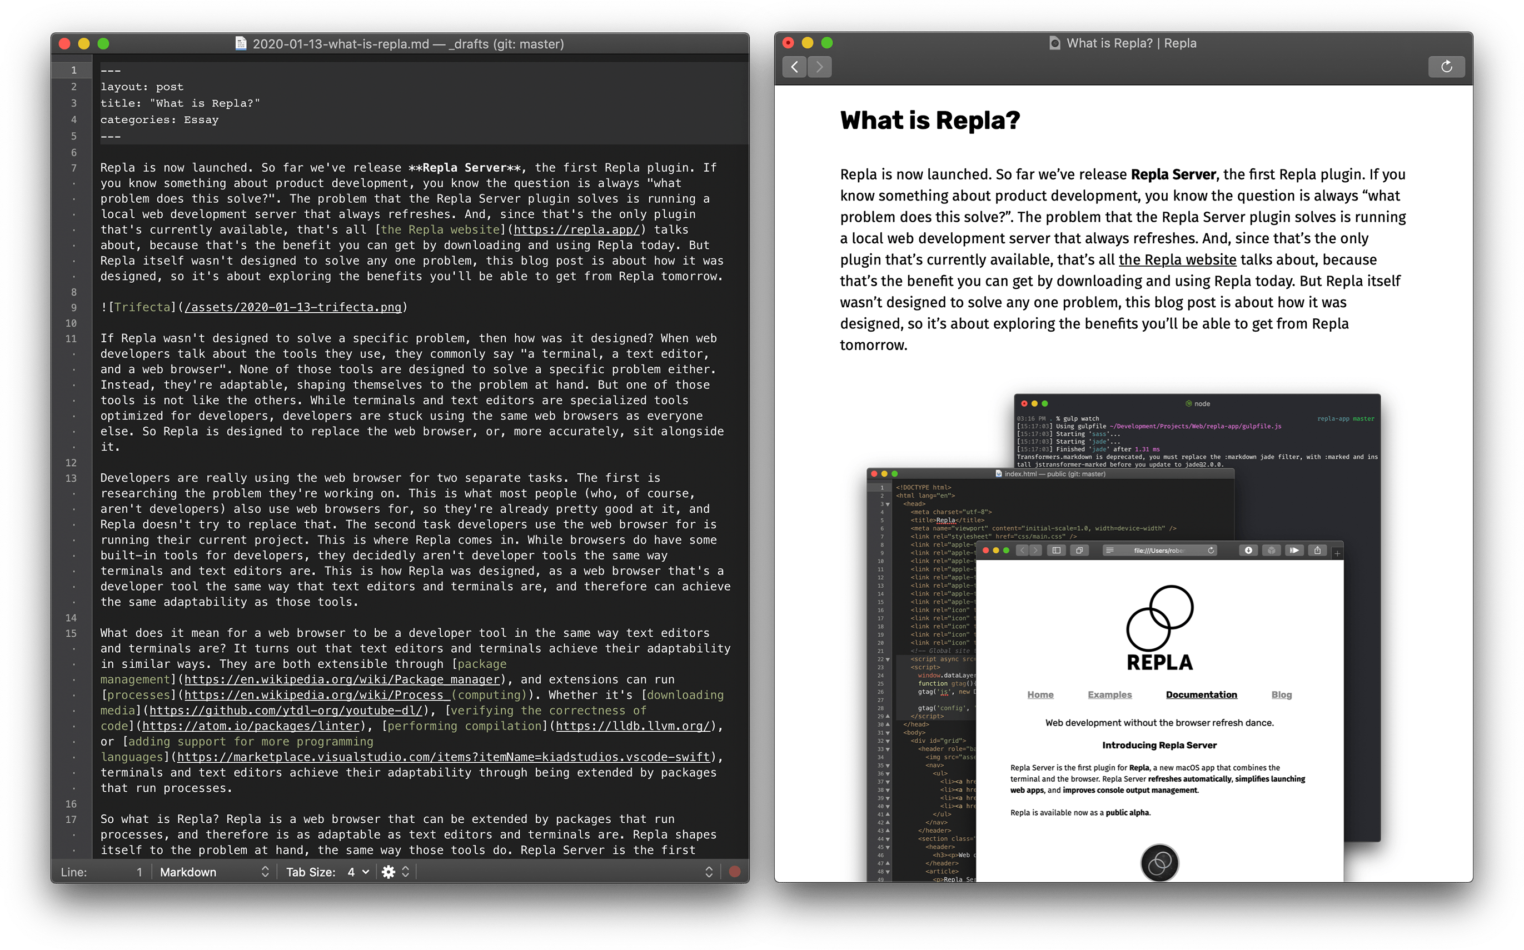Image resolution: width=1524 pixels, height=950 pixels.
Task: Click bold "Repla Server" text in the preview paragraph
Action: pos(1173,174)
